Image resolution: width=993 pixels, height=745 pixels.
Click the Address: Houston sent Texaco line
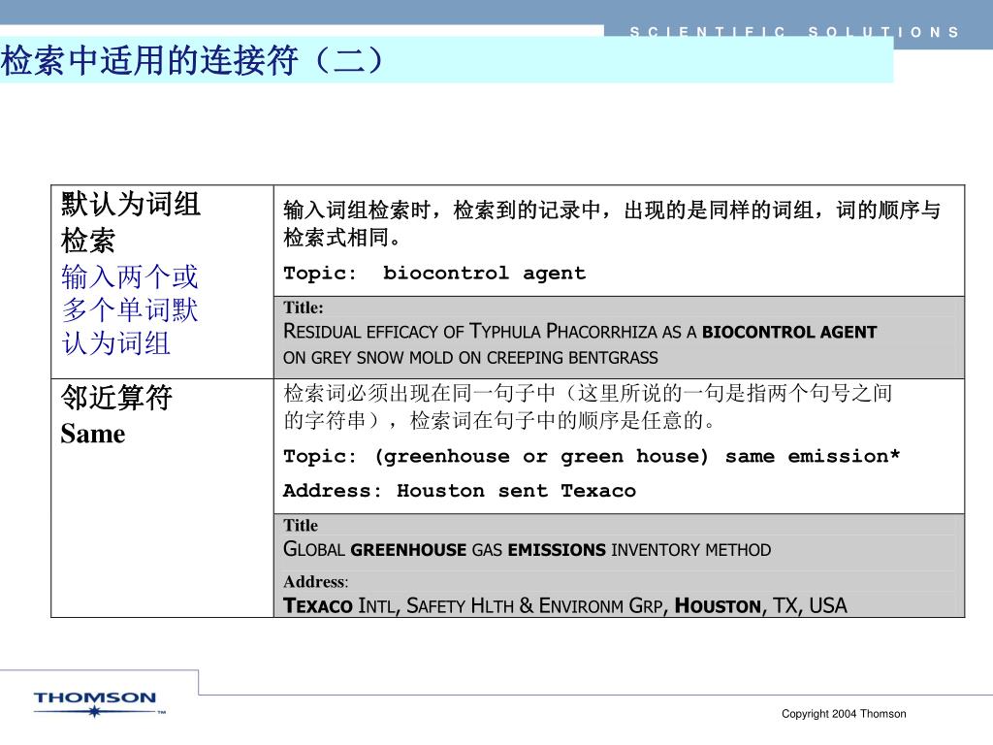[x=460, y=491]
